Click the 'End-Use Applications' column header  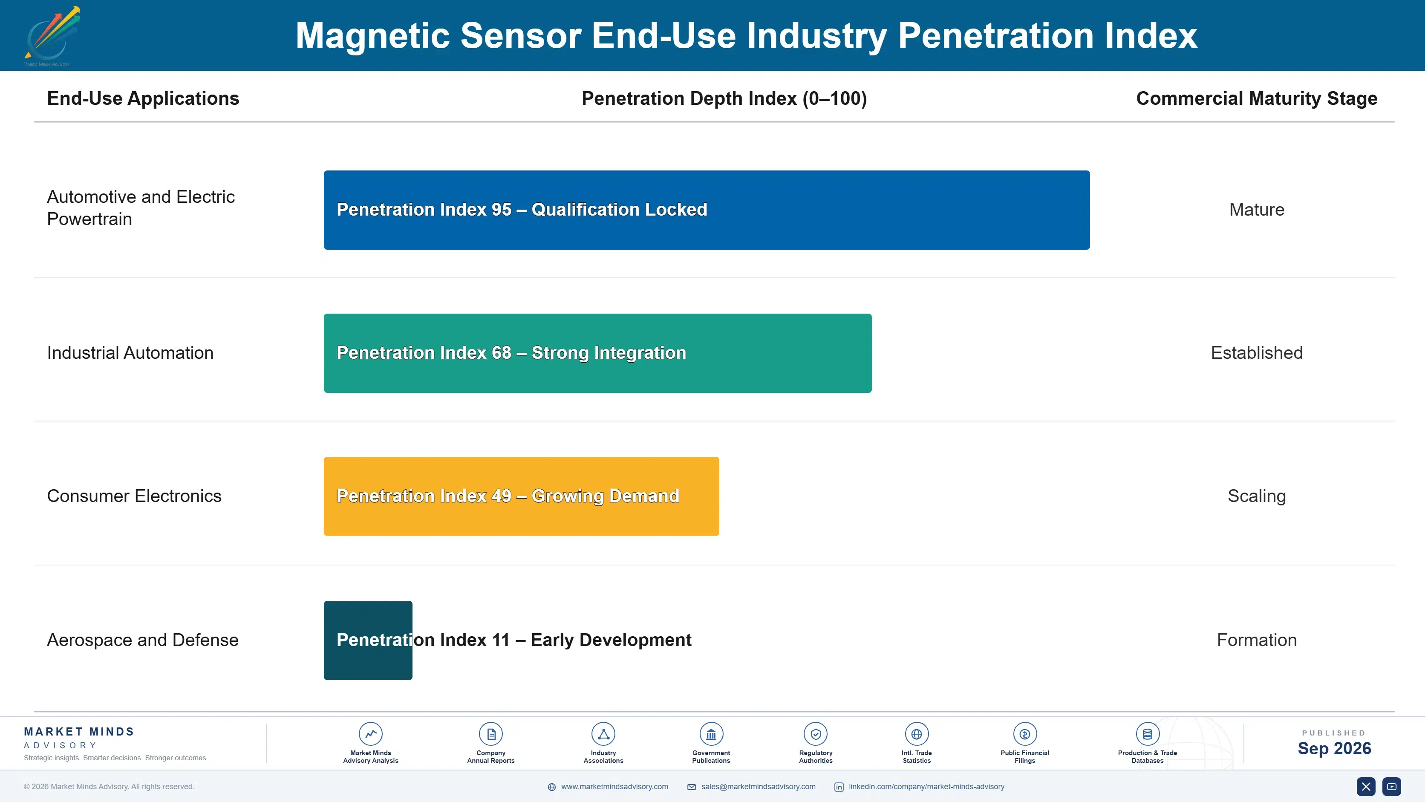(x=143, y=98)
